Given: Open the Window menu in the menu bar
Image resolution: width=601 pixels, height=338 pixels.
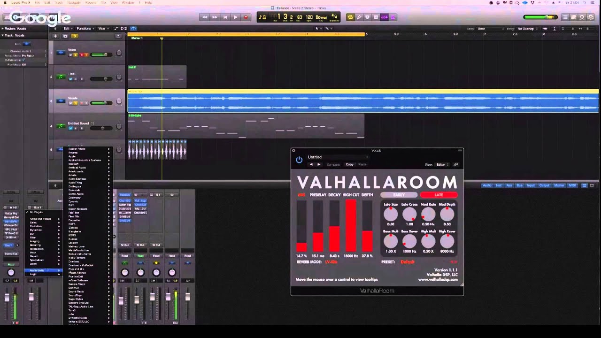Looking at the screenshot, I should 128,2.
